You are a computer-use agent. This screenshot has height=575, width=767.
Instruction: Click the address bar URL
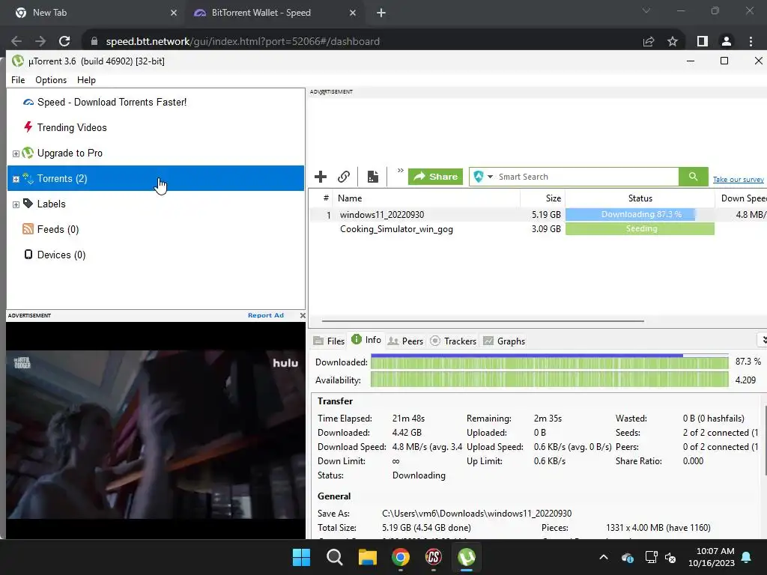pyautogui.click(x=243, y=42)
